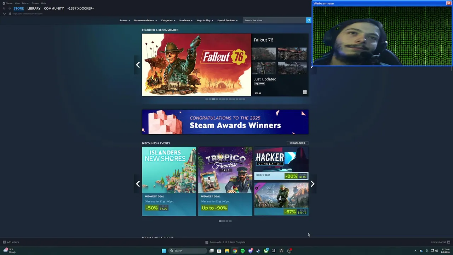Expand the Recommendations dropdown

(145, 20)
